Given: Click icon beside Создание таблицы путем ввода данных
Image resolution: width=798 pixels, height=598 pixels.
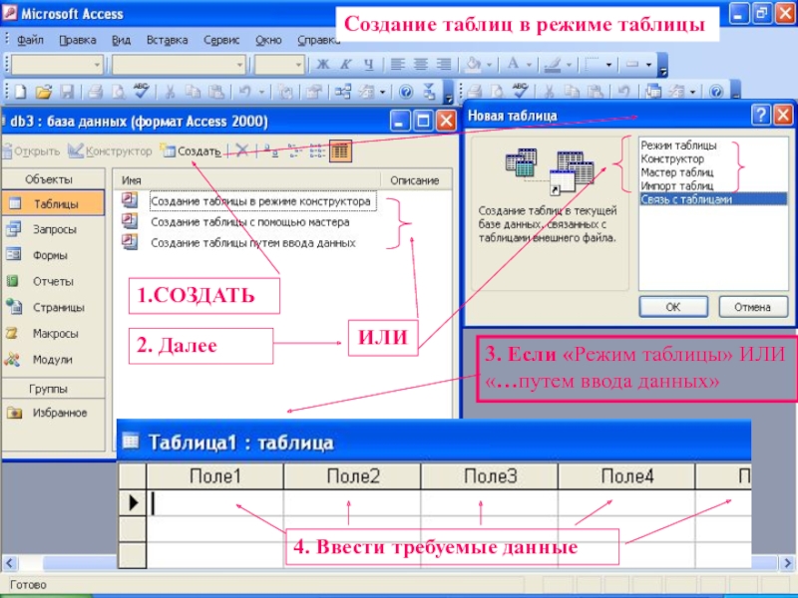Looking at the screenshot, I should [130, 242].
